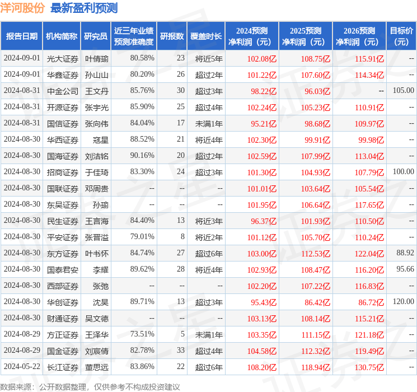Click analyst name 王文丹
Image resolution: width=417 pixels, height=392 pixels.
[x=96, y=91]
